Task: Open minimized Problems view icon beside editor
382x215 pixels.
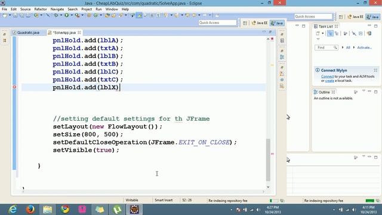Action: coord(282,73)
